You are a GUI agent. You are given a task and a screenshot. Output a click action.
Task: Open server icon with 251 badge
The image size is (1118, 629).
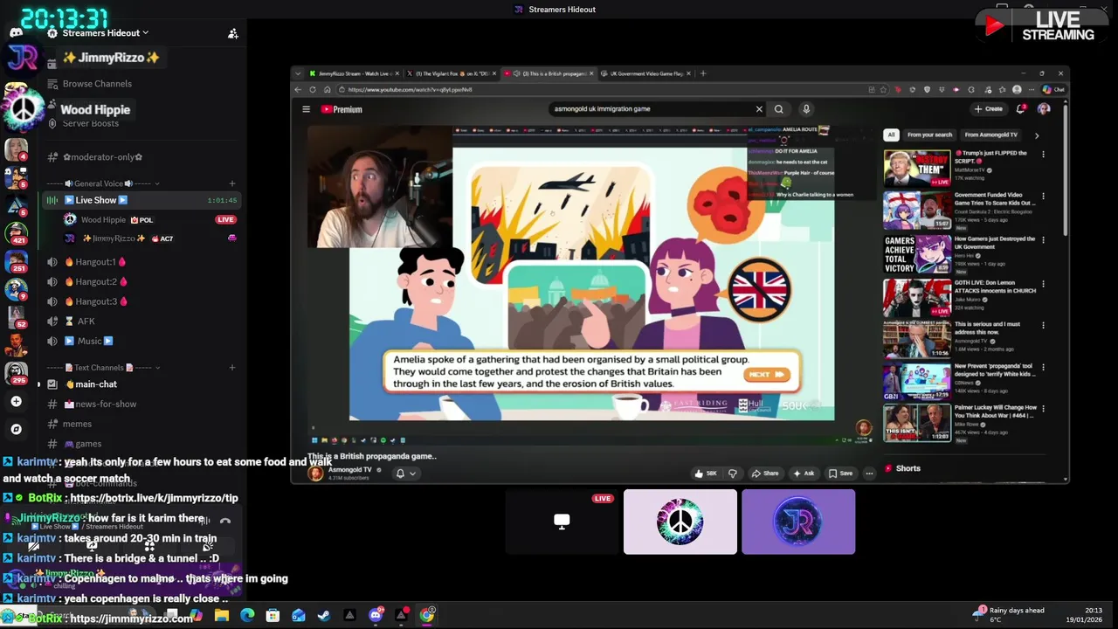[x=16, y=260]
